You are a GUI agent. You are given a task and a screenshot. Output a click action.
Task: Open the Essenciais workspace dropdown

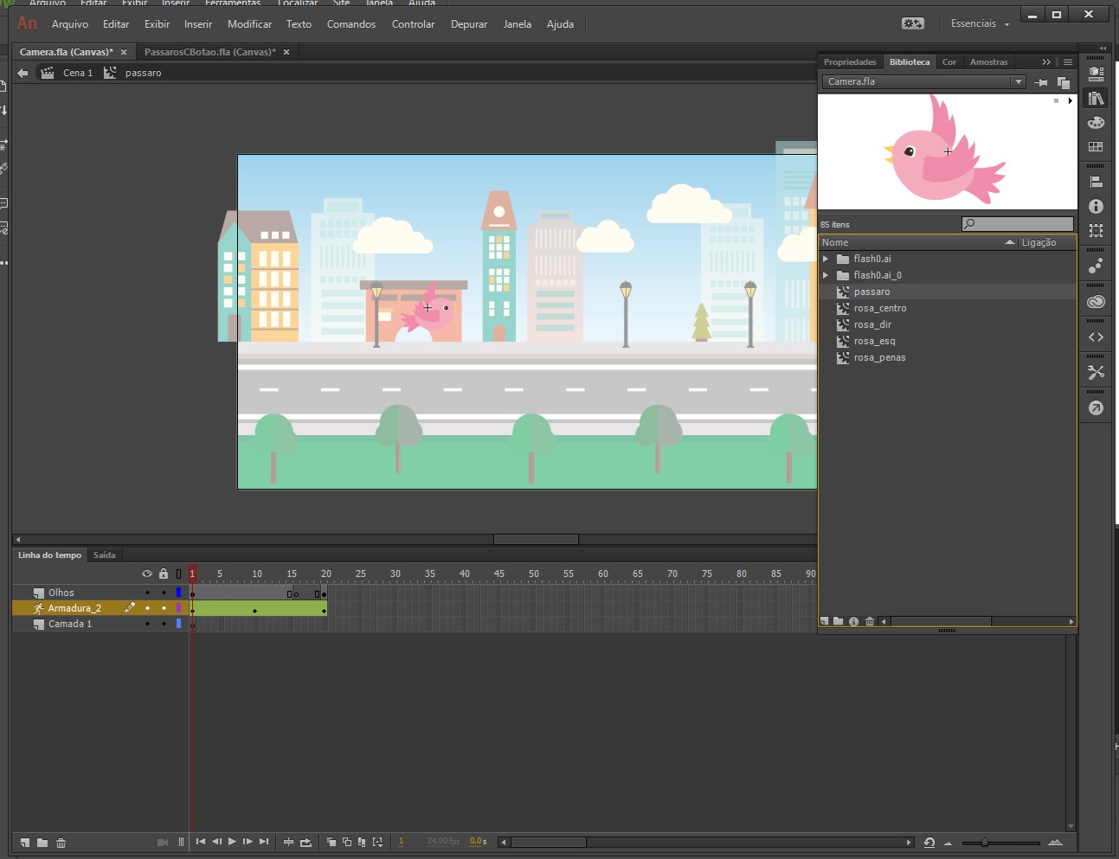coord(980,24)
